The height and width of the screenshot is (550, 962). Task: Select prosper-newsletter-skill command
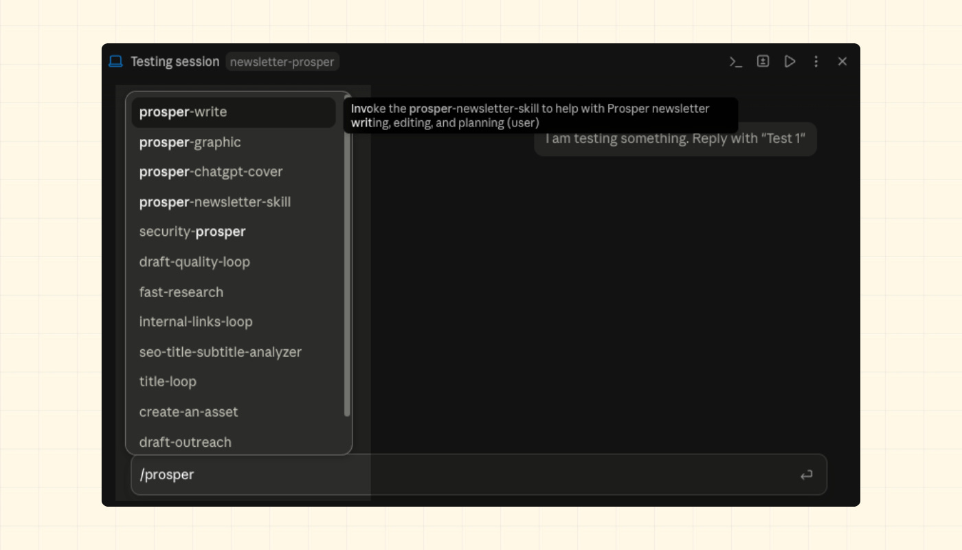pos(234,202)
